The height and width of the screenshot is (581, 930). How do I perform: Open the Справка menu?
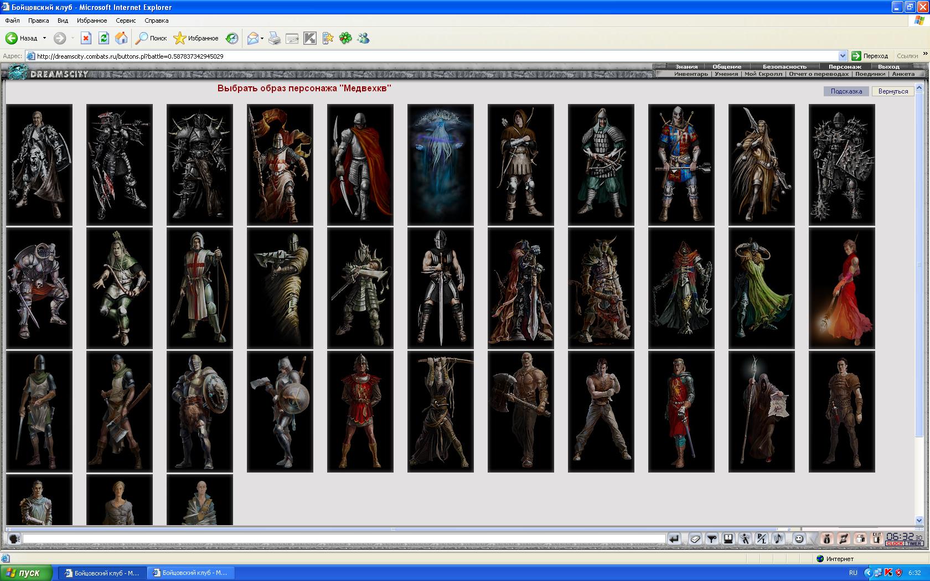(156, 20)
